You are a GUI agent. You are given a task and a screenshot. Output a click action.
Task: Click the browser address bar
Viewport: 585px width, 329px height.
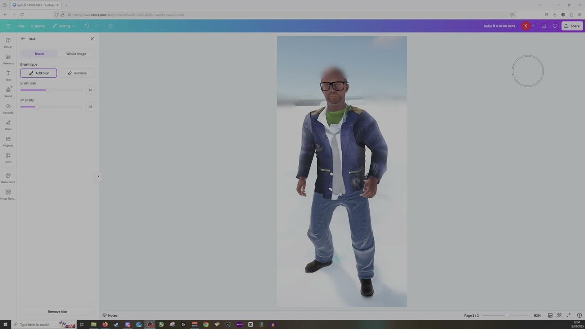283,15
